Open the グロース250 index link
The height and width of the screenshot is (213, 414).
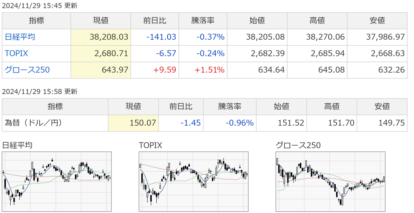tap(27, 70)
